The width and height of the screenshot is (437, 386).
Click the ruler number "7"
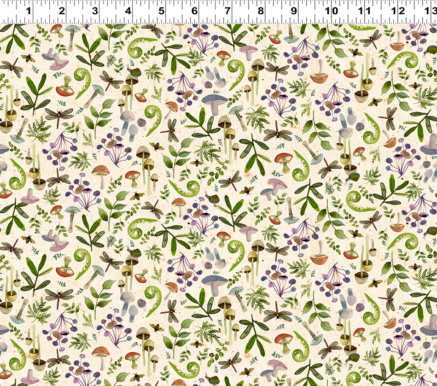pyautogui.click(x=227, y=11)
